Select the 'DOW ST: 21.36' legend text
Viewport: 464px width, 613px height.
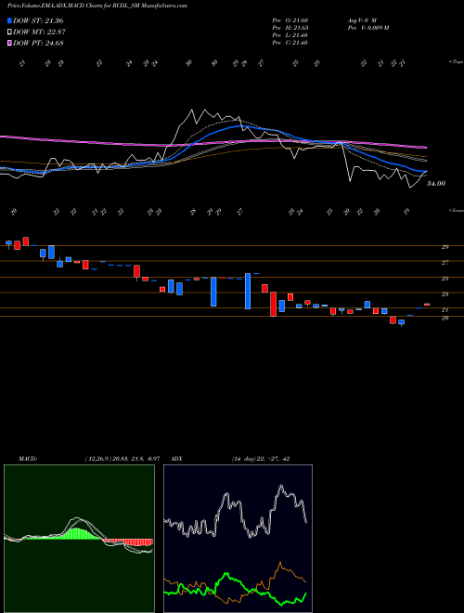point(38,20)
